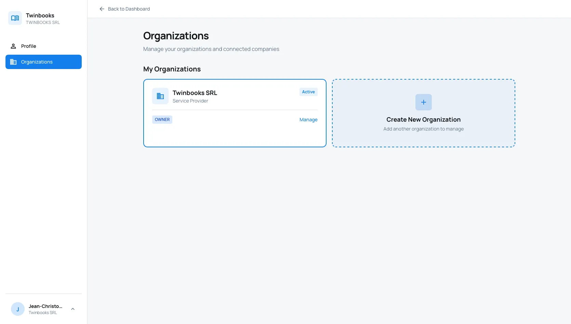Click the back arrow icon beside Back to Dashboard
Viewport: 571px width, 324px height.
102,9
